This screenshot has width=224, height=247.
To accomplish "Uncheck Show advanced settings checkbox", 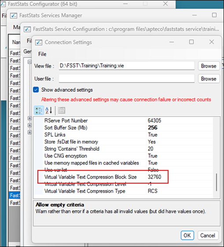I will point(36,90).
